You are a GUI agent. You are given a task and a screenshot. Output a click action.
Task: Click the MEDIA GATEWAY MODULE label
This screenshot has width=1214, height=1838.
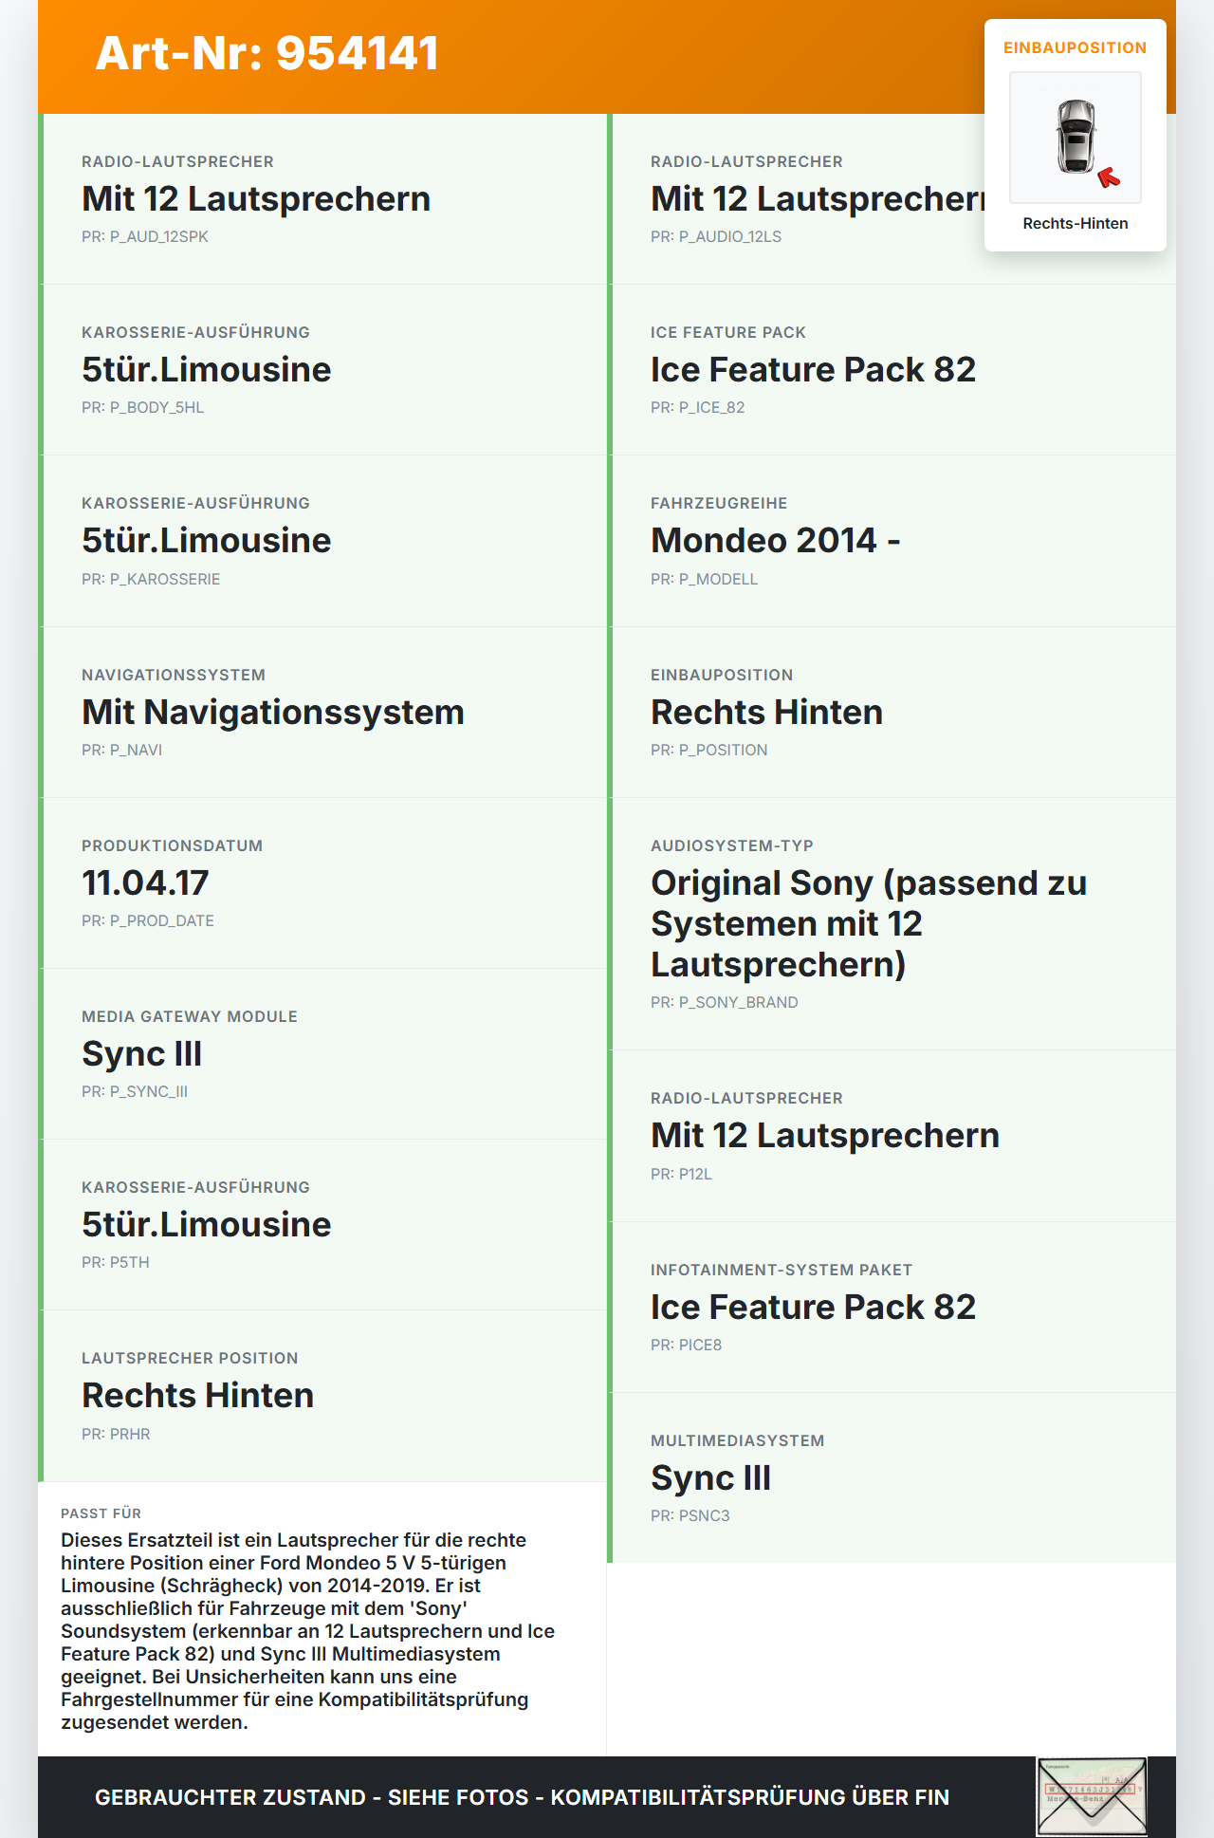pos(190,1016)
